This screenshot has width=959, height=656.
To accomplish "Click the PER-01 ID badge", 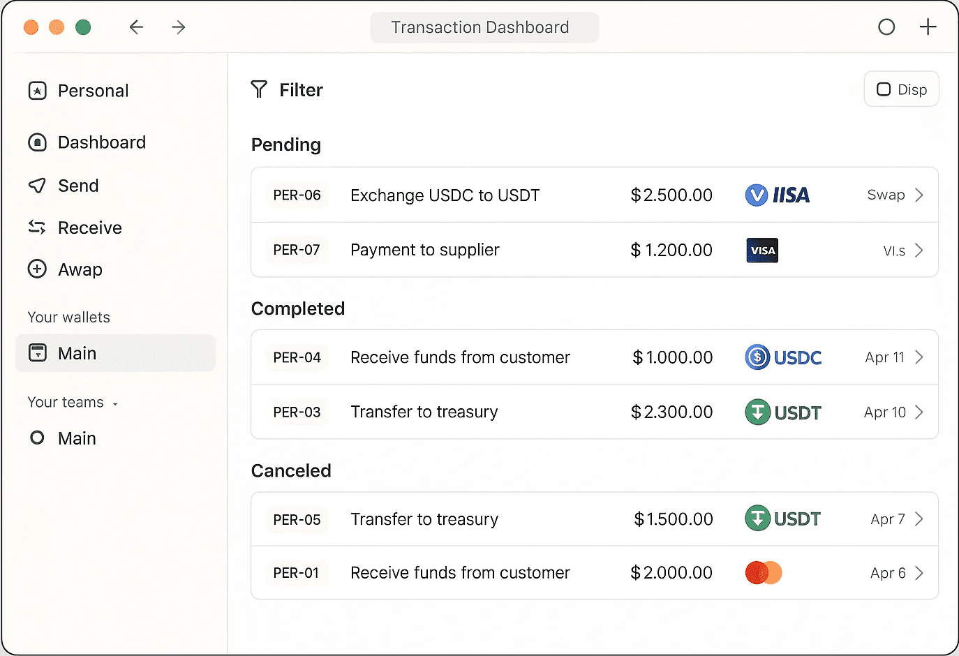I will tap(297, 573).
